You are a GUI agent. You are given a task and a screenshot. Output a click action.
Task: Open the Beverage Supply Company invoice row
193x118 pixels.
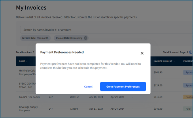(x=28, y=109)
